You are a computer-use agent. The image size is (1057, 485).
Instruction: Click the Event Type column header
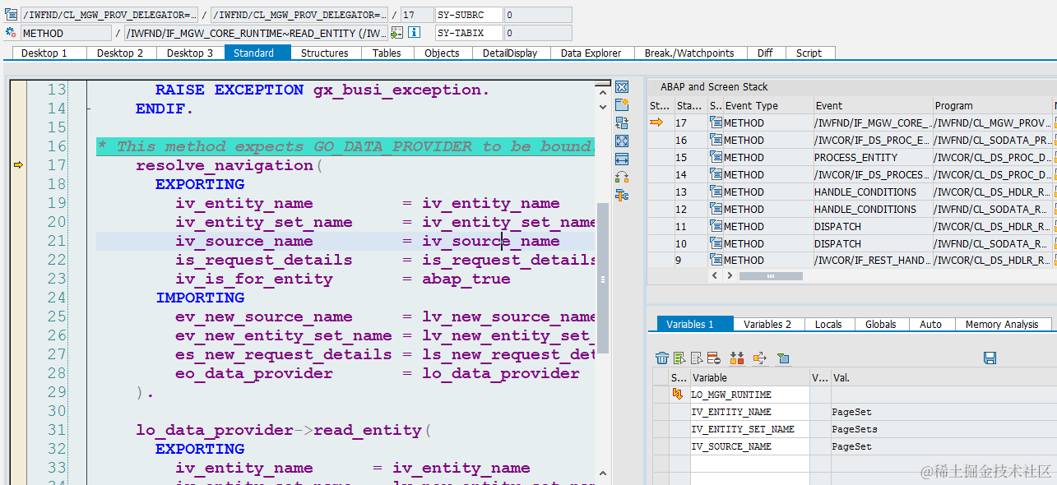(x=768, y=105)
